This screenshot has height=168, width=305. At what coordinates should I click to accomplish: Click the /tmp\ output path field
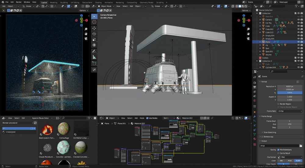point(279,146)
